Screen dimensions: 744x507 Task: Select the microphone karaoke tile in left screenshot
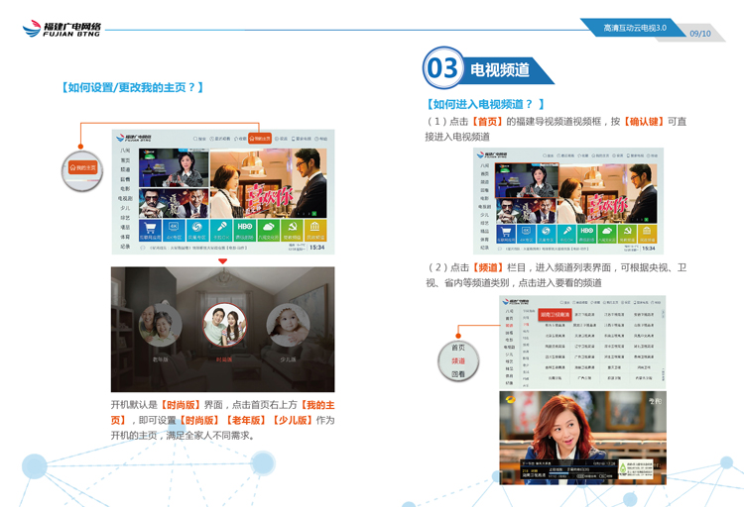tap(222, 230)
